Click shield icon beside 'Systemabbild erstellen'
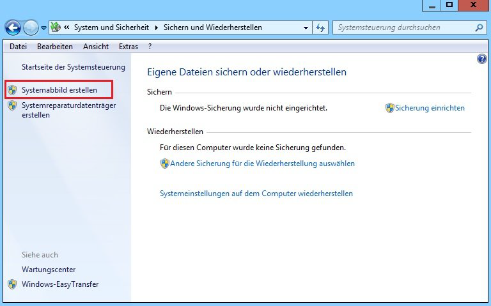Image resolution: width=491 pixels, height=306 pixels. pos(12,90)
